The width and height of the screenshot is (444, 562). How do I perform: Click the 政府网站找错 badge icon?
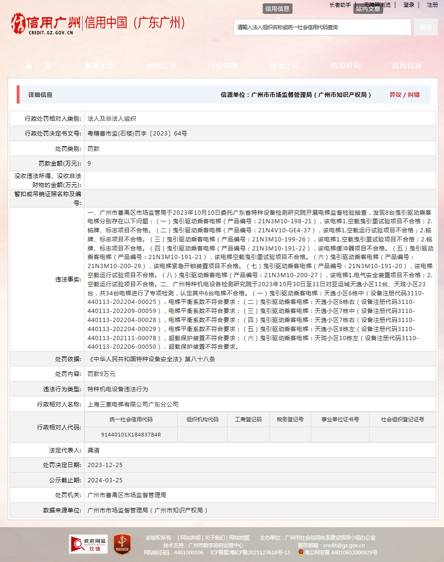[x=88, y=544]
